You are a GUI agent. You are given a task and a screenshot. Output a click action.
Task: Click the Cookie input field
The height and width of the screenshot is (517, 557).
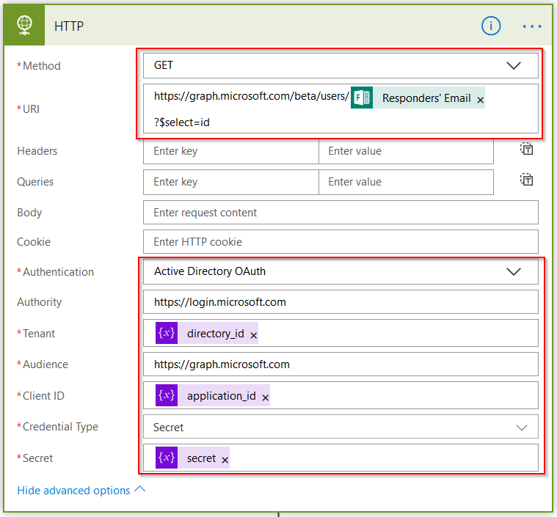pyautogui.click(x=341, y=242)
